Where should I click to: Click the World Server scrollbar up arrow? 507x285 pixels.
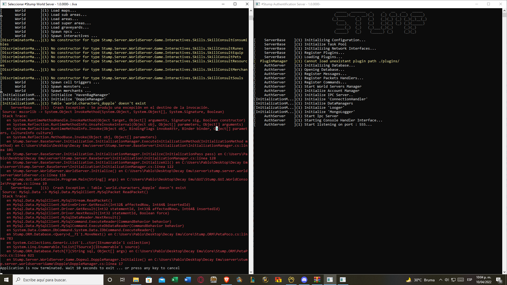[x=251, y=11]
